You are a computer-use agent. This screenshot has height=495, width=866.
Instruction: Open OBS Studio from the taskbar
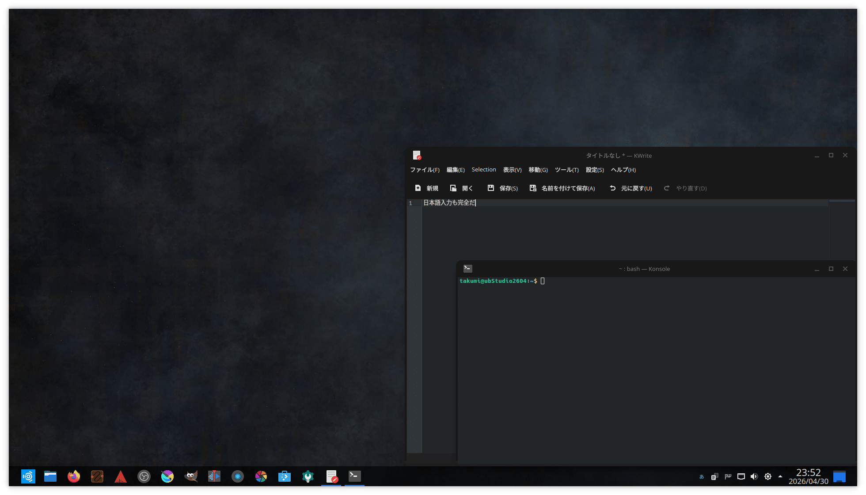[x=144, y=476]
